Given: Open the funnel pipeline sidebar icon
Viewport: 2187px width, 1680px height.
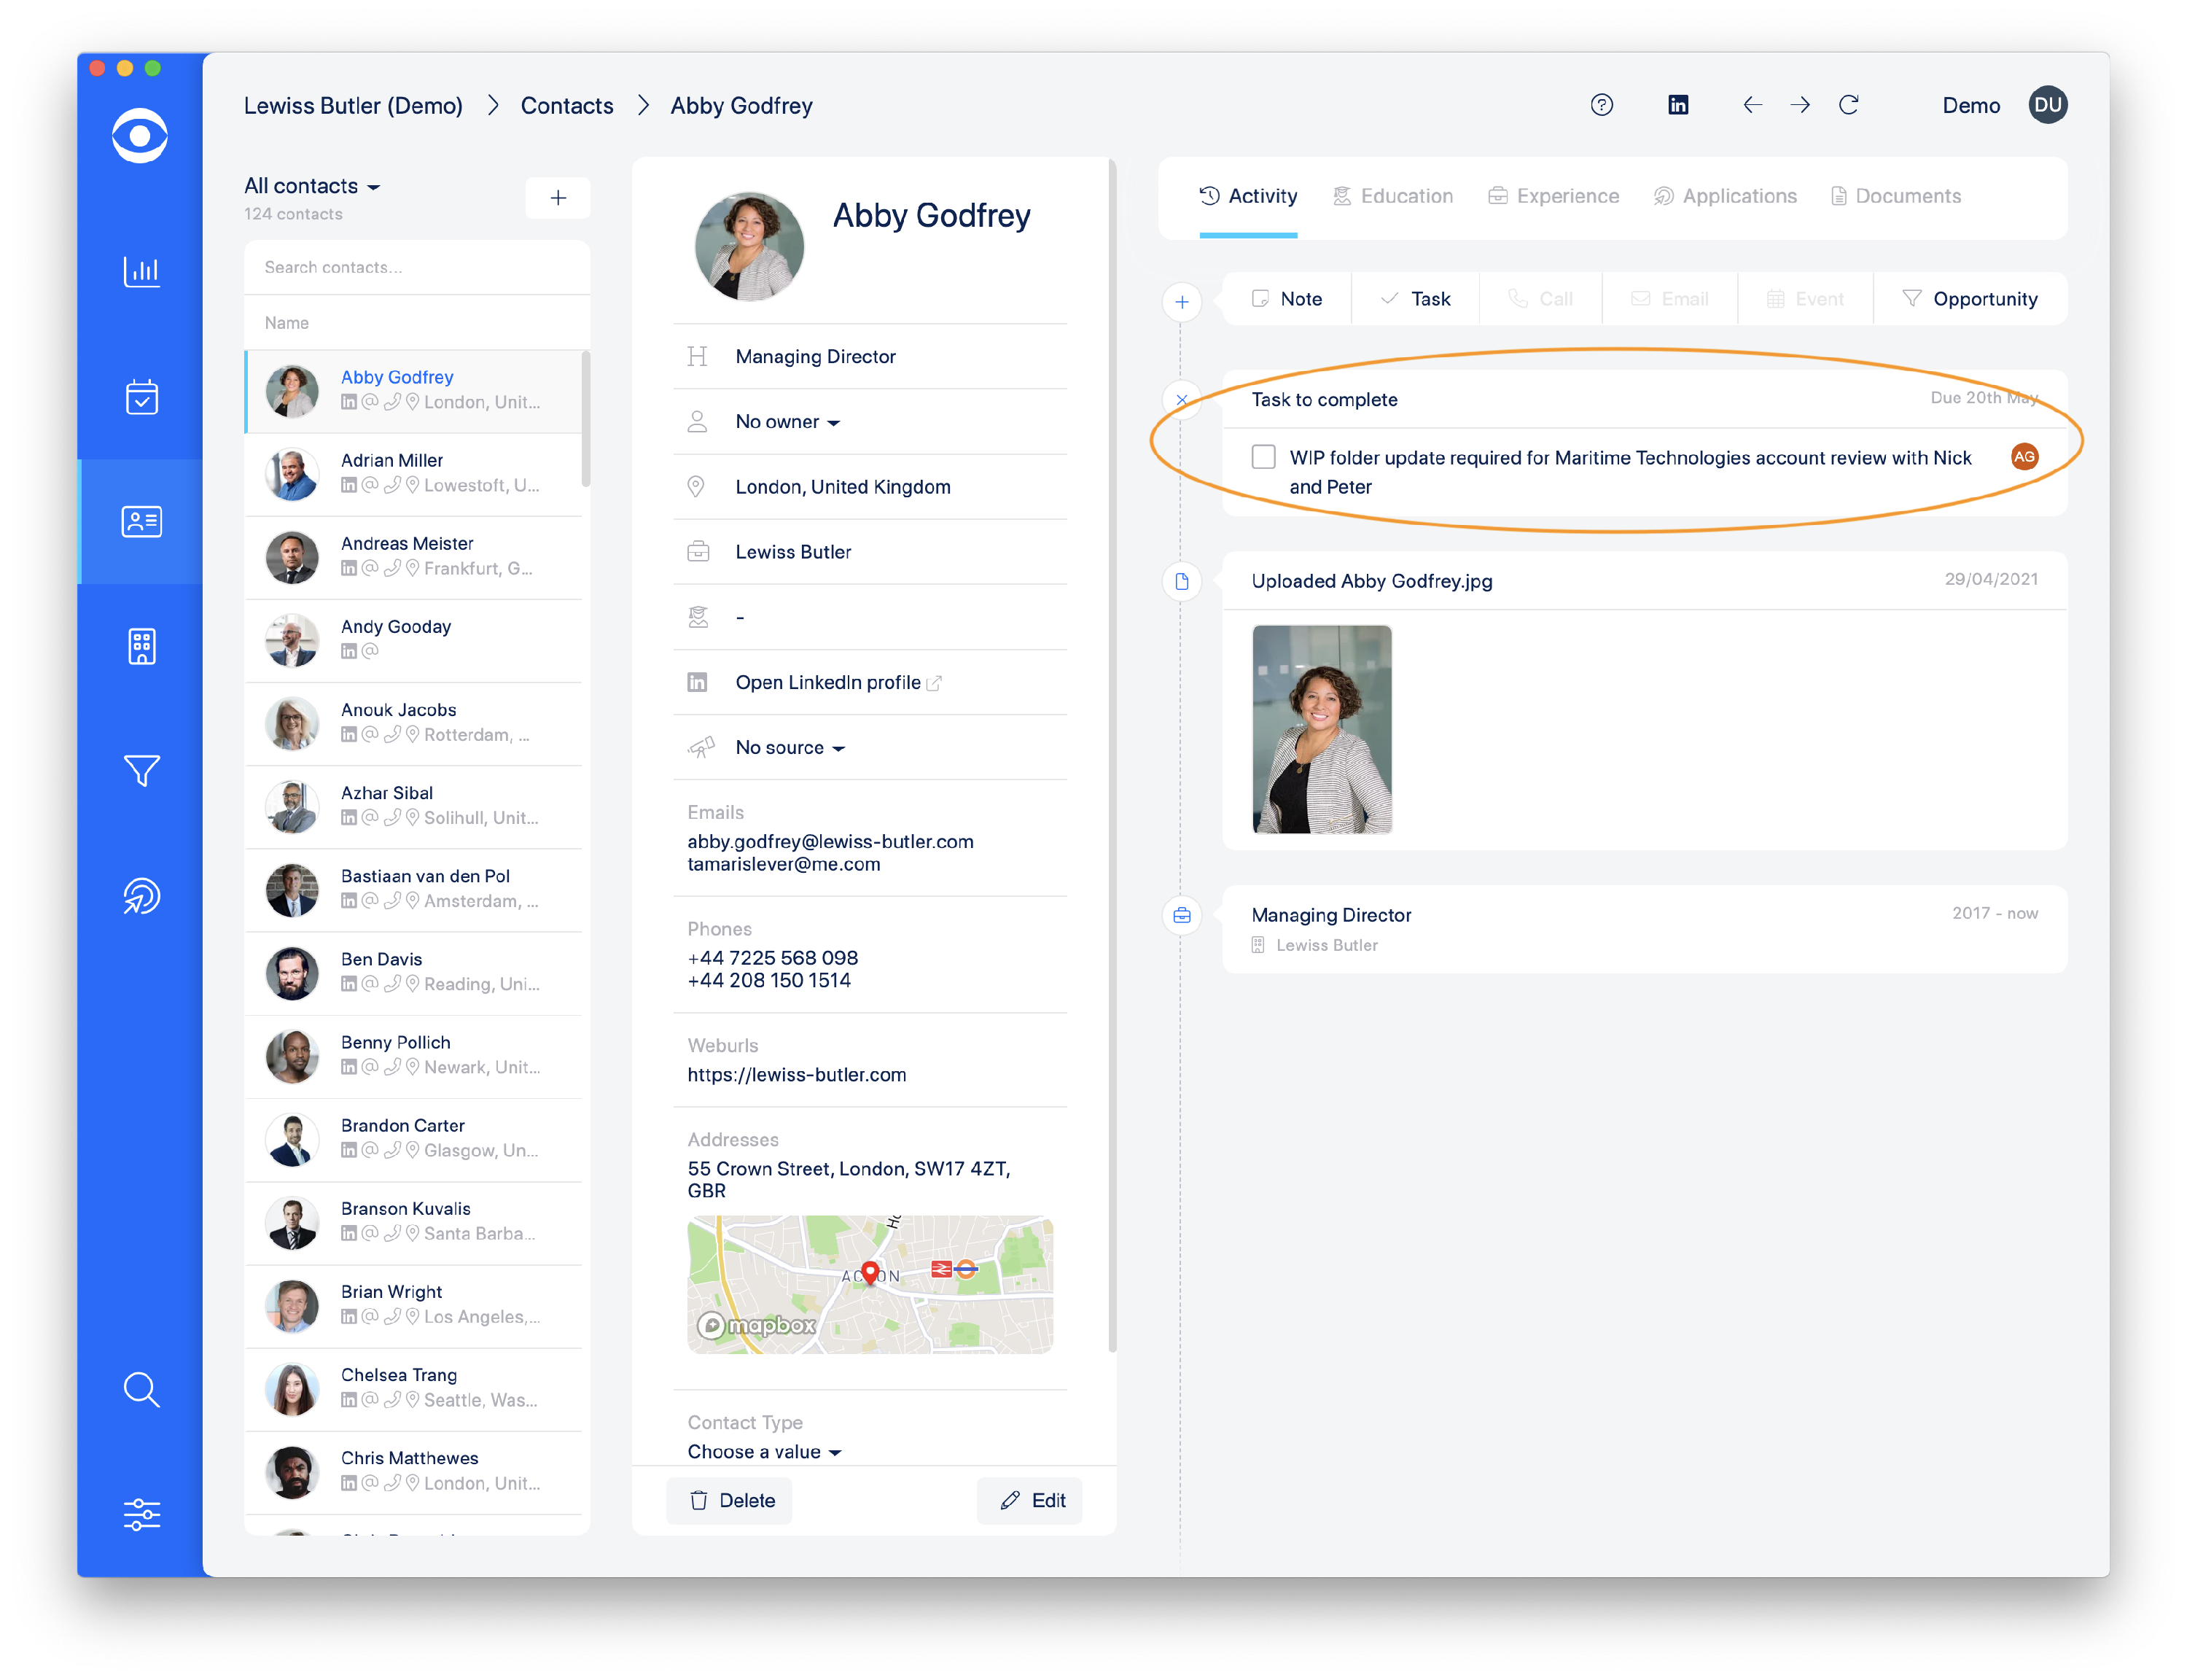Looking at the screenshot, I should click(141, 770).
